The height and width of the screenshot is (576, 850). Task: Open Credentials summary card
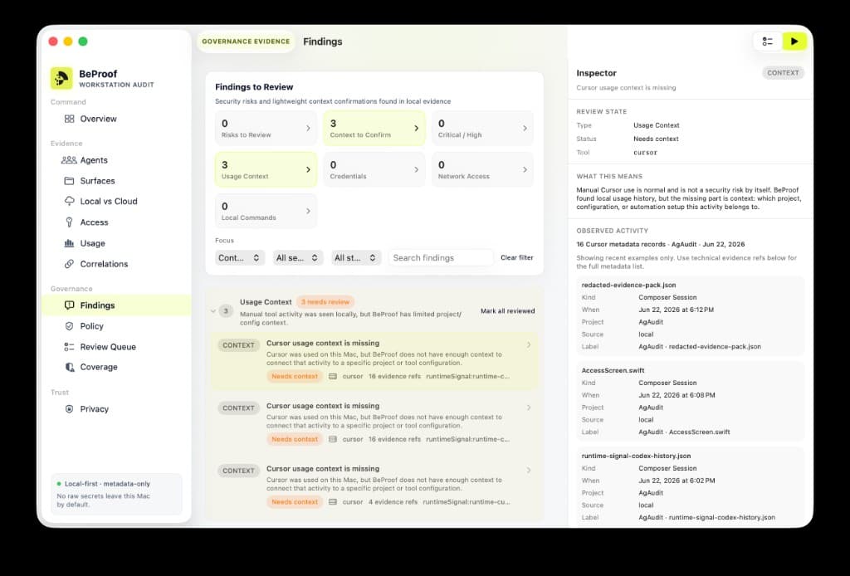(x=374, y=169)
